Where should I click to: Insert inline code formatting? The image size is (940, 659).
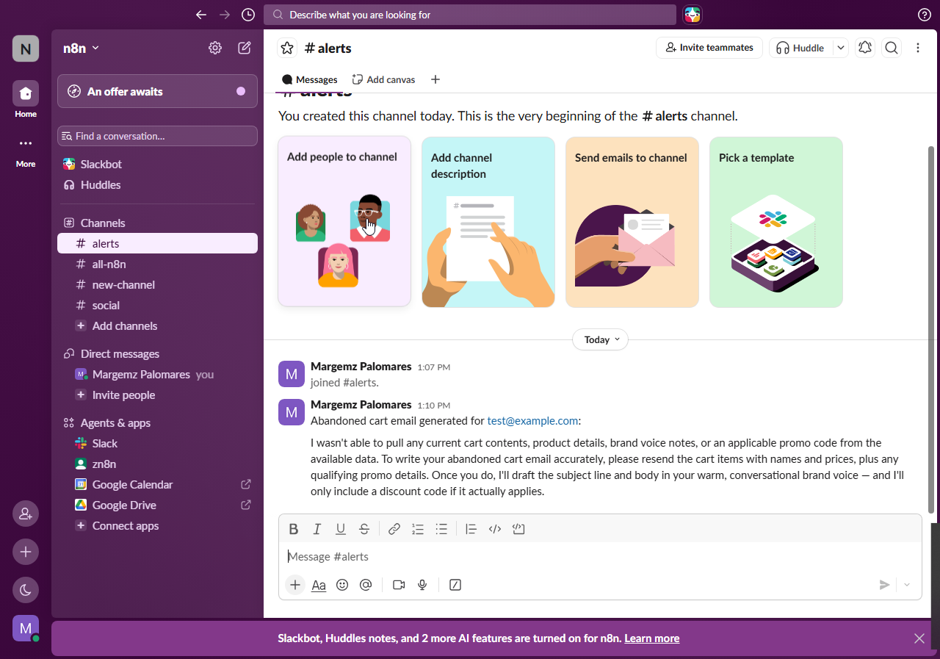(x=495, y=529)
